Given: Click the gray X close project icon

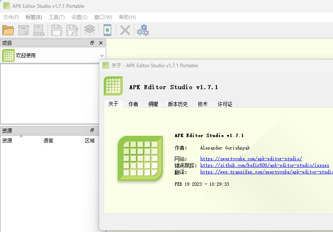Looking at the screenshot, I should 125,30.
